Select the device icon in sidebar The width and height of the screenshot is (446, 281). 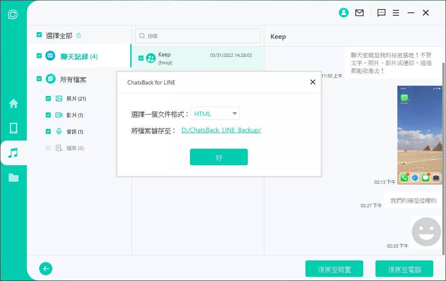click(x=14, y=128)
